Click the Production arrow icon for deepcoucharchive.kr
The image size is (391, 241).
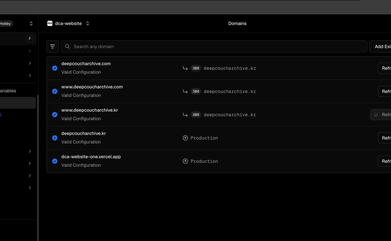pos(185,138)
